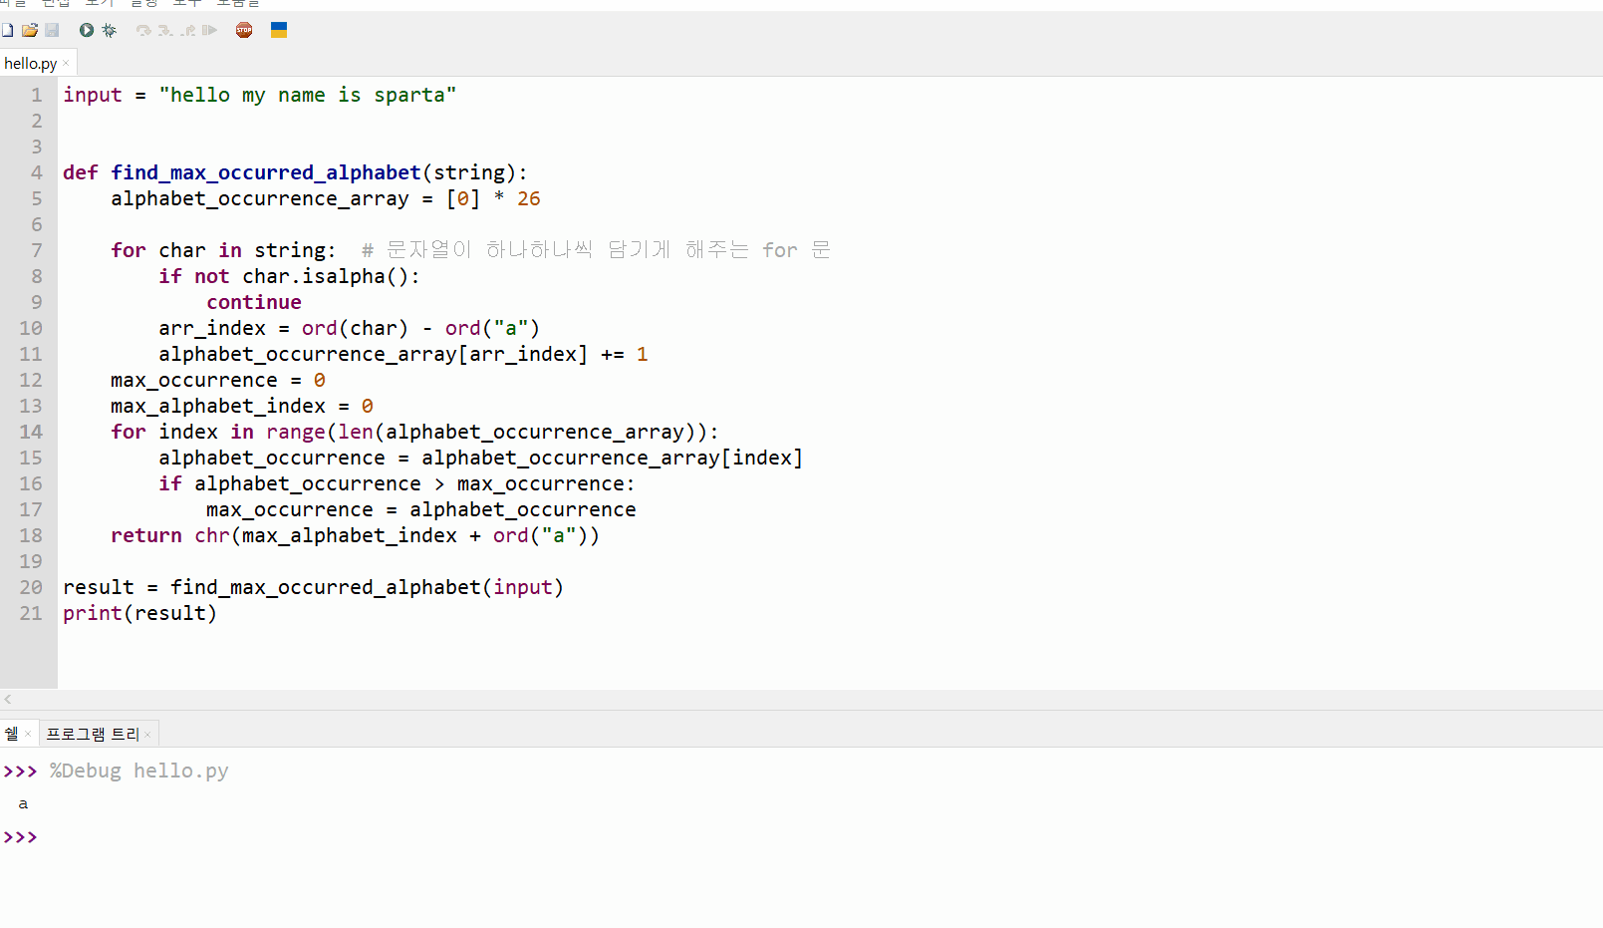Place cursor in the "hello my name is sparta" string
1603x928 pixels.
click(x=308, y=95)
